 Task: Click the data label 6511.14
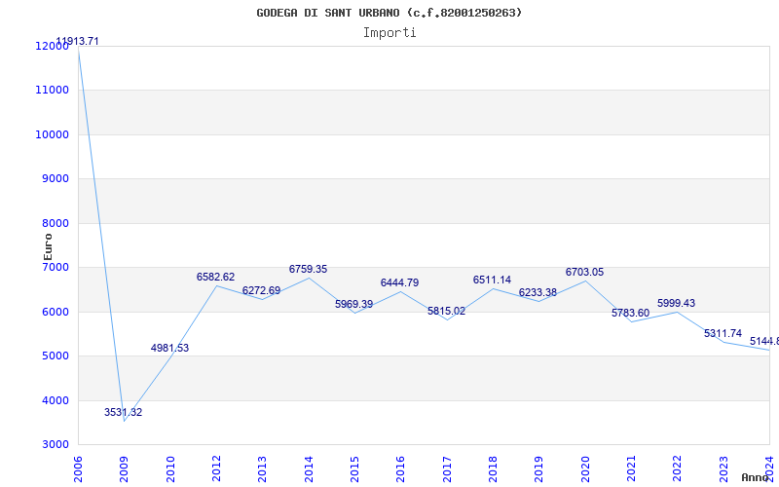[x=492, y=280]
